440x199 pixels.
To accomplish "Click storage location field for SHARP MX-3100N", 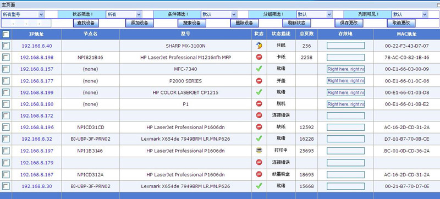I will (346, 46).
